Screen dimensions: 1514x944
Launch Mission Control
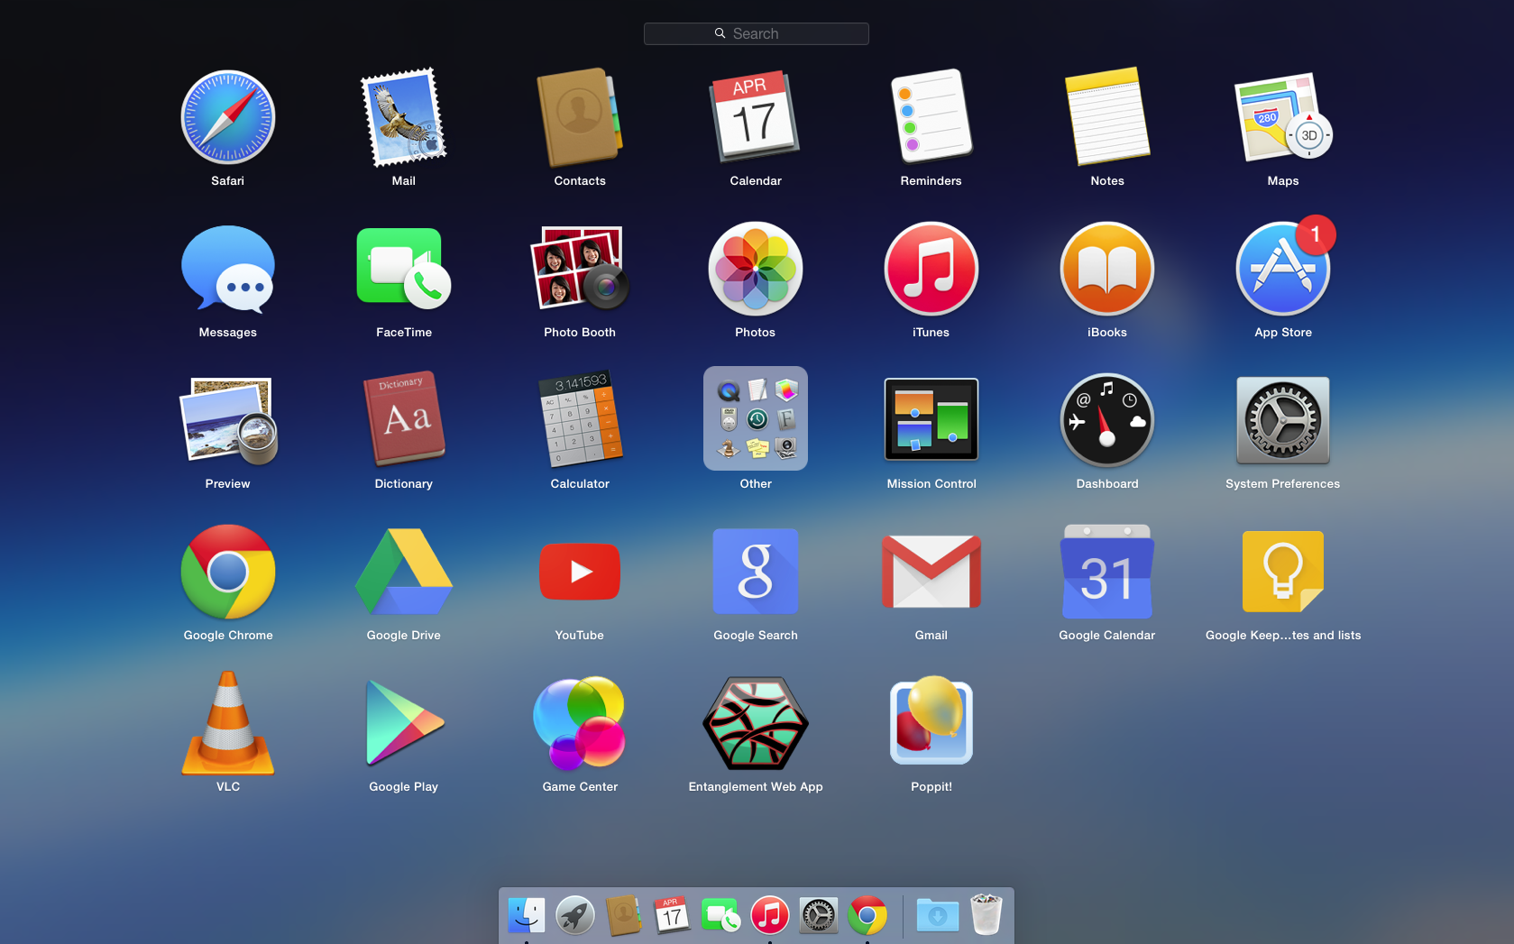pyautogui.click(x=931, y=420)
